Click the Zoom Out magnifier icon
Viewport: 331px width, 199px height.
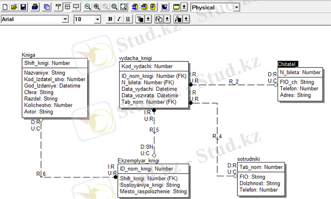(x=88, y=7)
